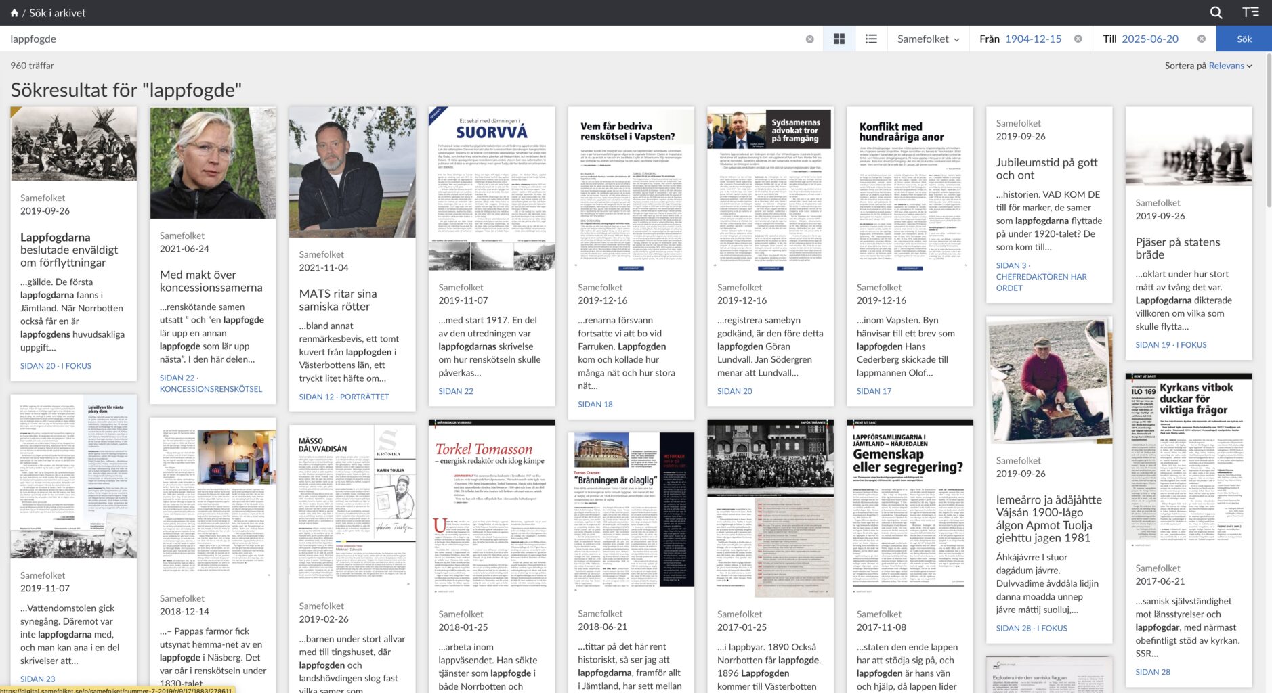Open text size settings icon
This screenshot has width=1272, height=693.
[1250, 13]
